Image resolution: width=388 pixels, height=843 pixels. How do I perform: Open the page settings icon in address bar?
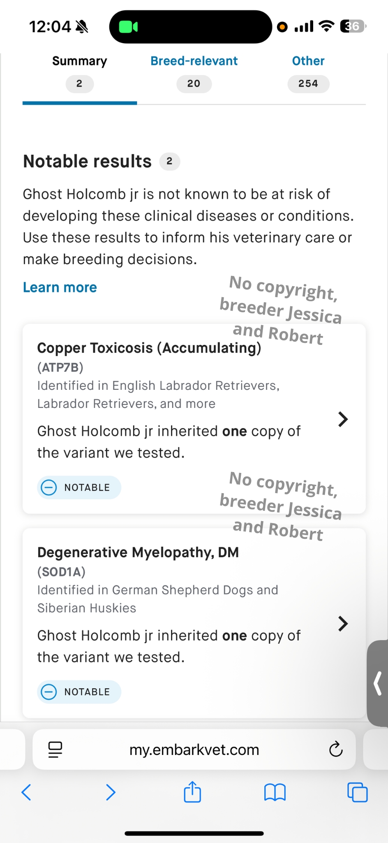tap(55, 750)
